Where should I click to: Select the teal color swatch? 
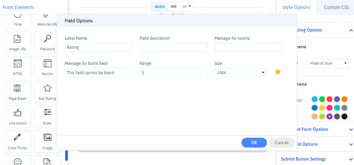coord(337,108)
